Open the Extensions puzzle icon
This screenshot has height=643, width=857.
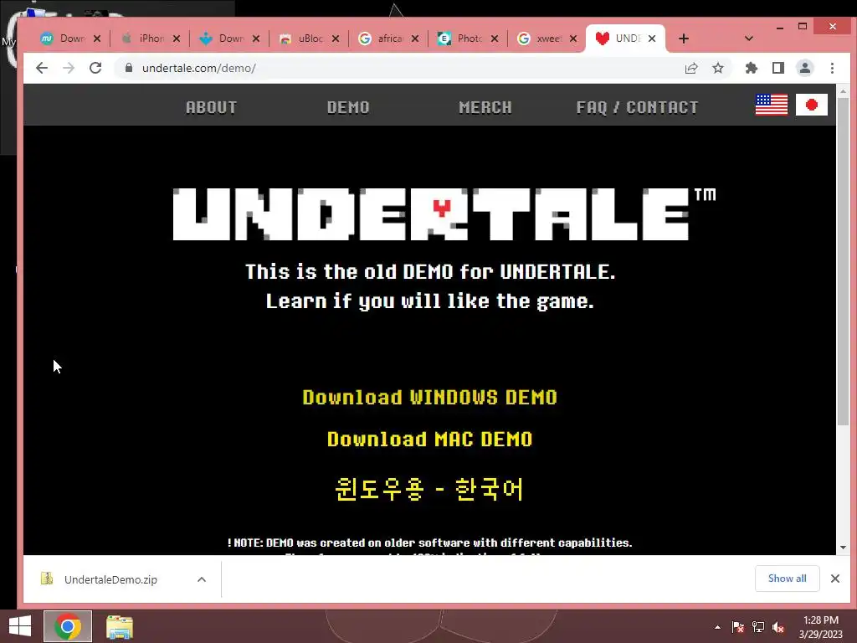(752, 68)
